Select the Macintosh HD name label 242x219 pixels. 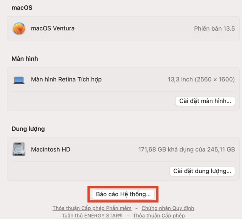click(x=51, y=149)
